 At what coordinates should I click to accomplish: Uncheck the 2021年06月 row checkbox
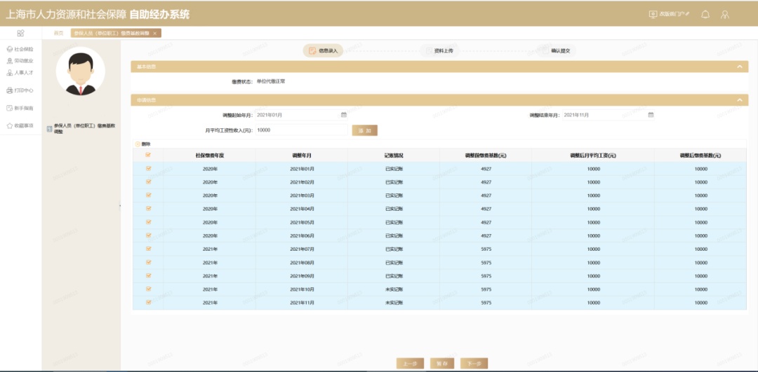(x=148, y=235)
